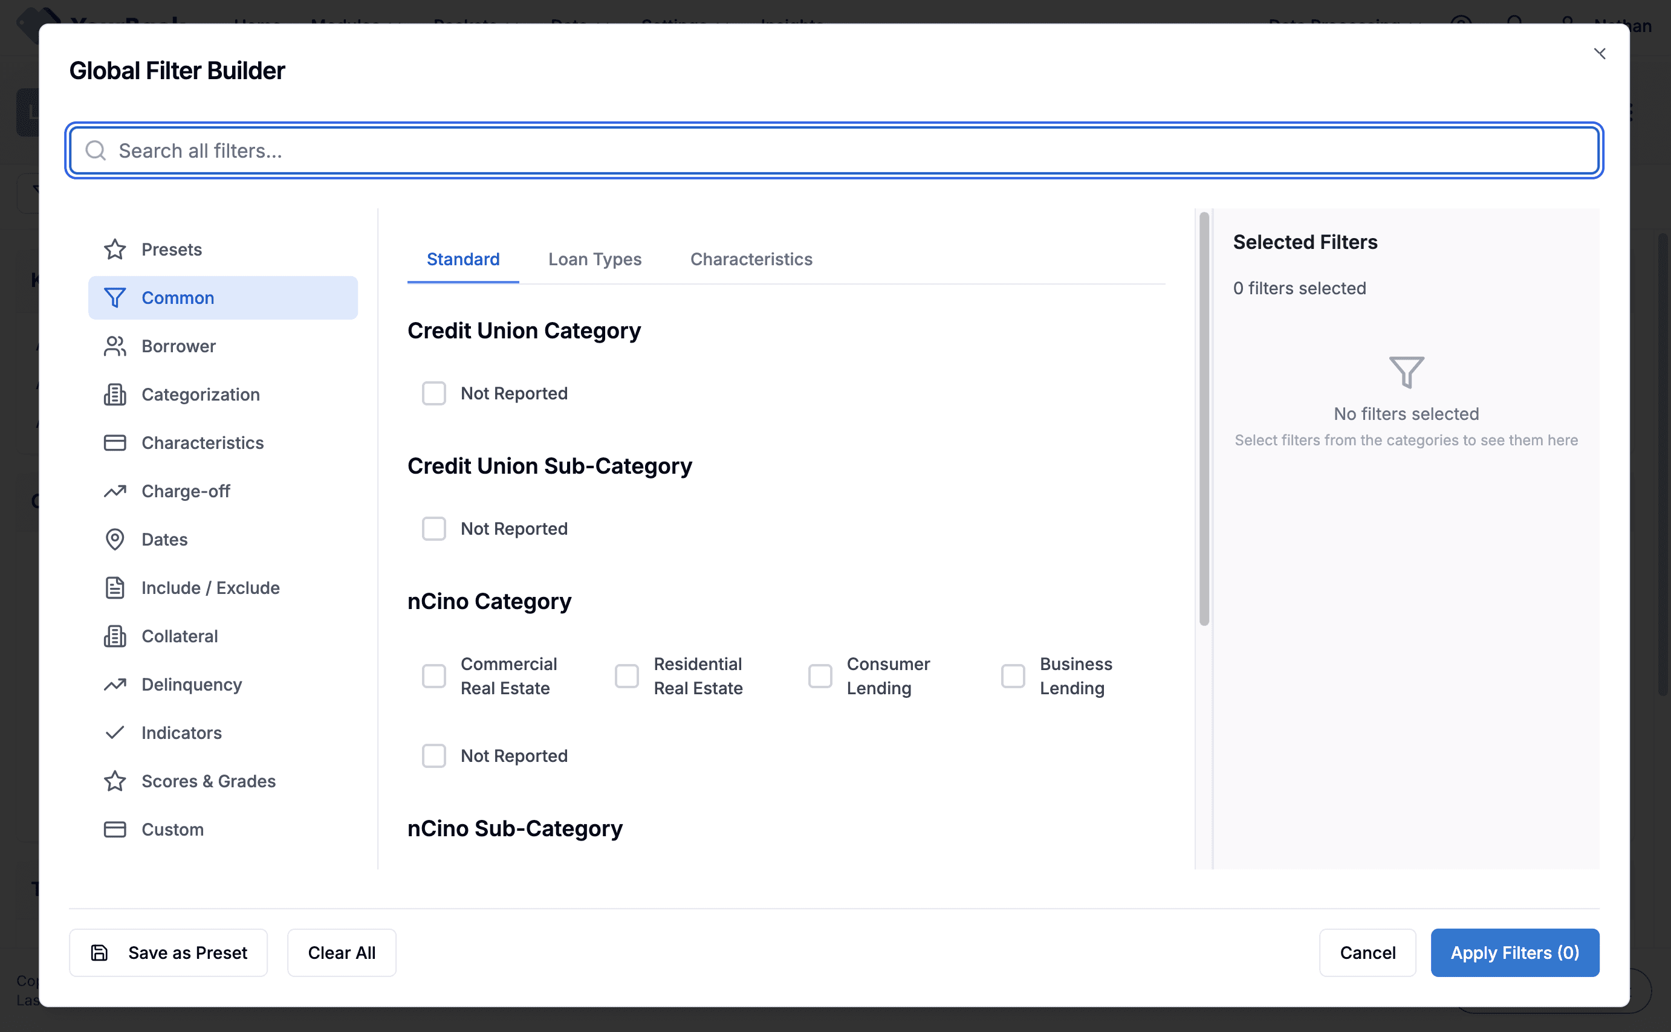The height and width of the screenshot is (1032, 1671).
Task: Select the Delinquency category in the sidebar
Action: coord(191,685)
